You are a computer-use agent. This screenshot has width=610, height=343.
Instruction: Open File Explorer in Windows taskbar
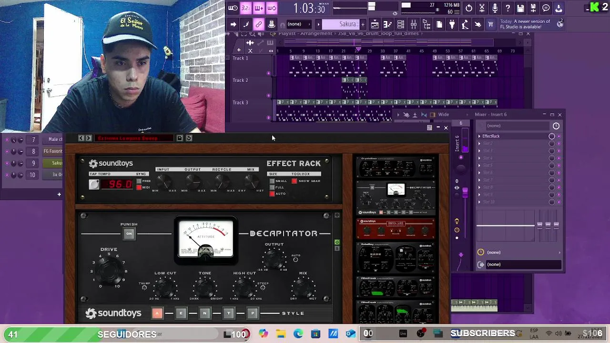point(281,334)
